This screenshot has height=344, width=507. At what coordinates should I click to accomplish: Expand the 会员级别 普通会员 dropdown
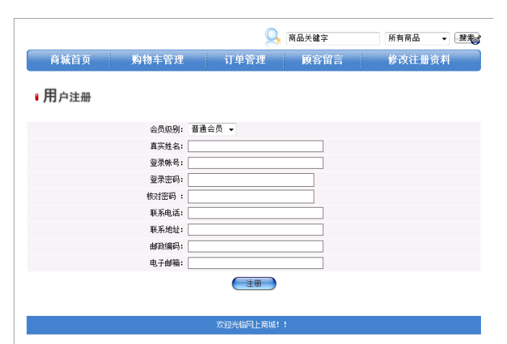(212, 129)
